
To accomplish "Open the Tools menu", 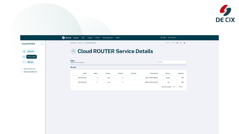I will coord(83,38).
